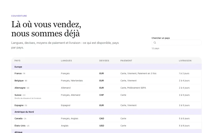Select the France country cell
Image resolution: width=213 pixels, height=133 pixels.
[x=20, y=74]
